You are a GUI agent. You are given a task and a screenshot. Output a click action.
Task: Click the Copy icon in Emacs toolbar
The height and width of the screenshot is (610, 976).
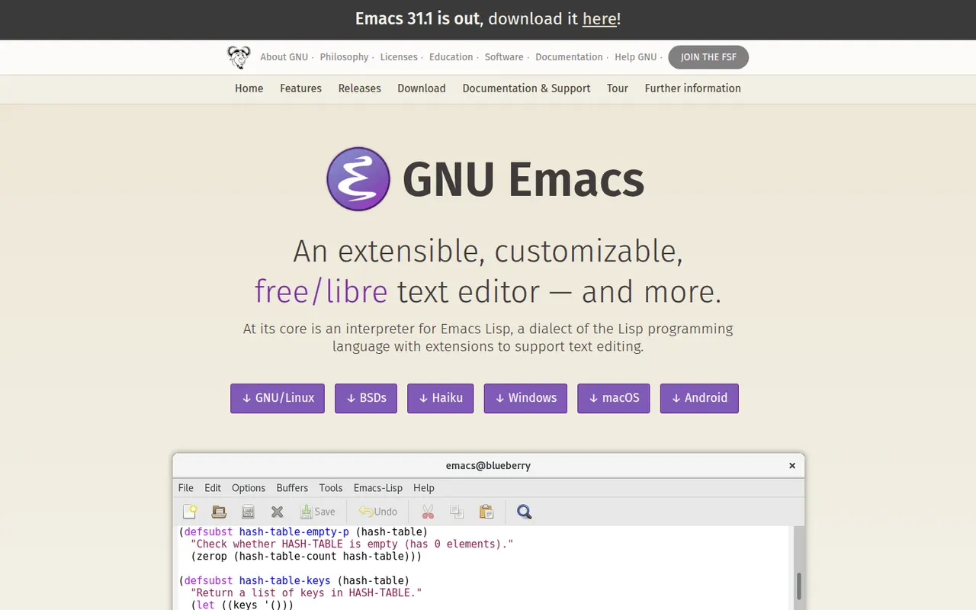tap(457, 512)
